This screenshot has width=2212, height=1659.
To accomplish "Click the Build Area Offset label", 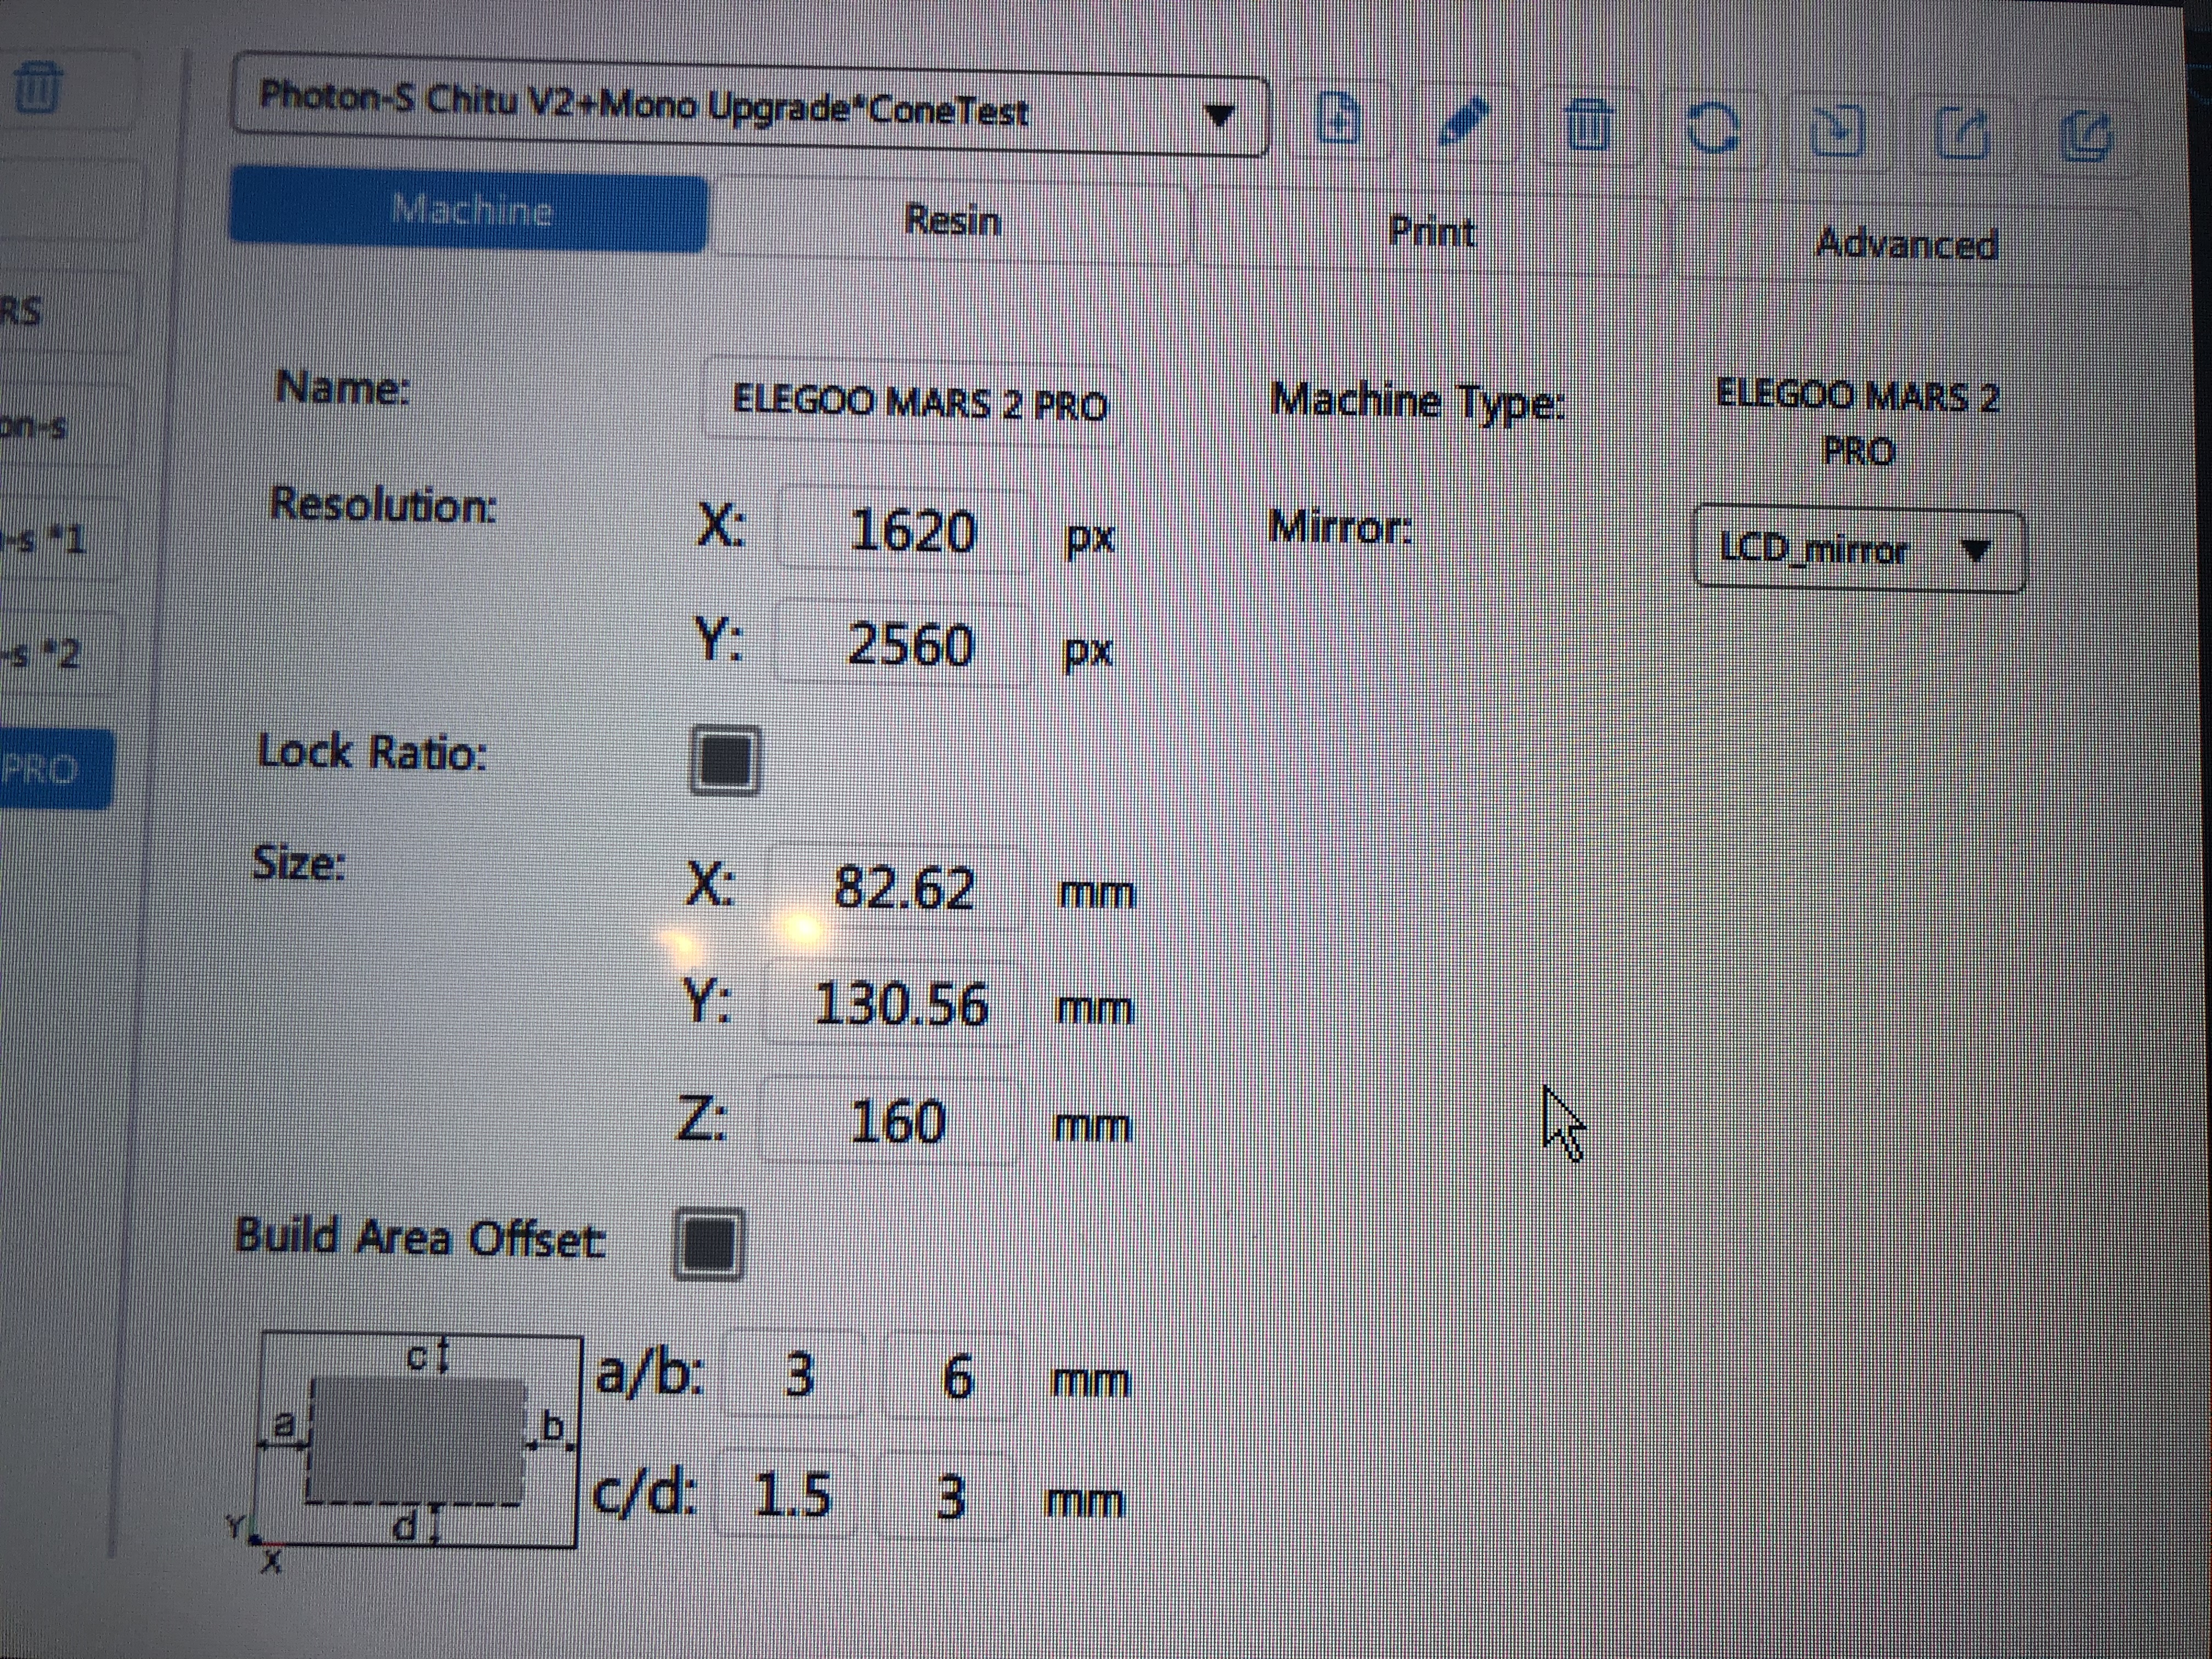I will click(420, 1237).
